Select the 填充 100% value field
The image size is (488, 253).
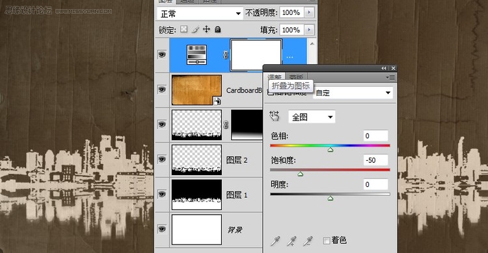tap(291, 30)
